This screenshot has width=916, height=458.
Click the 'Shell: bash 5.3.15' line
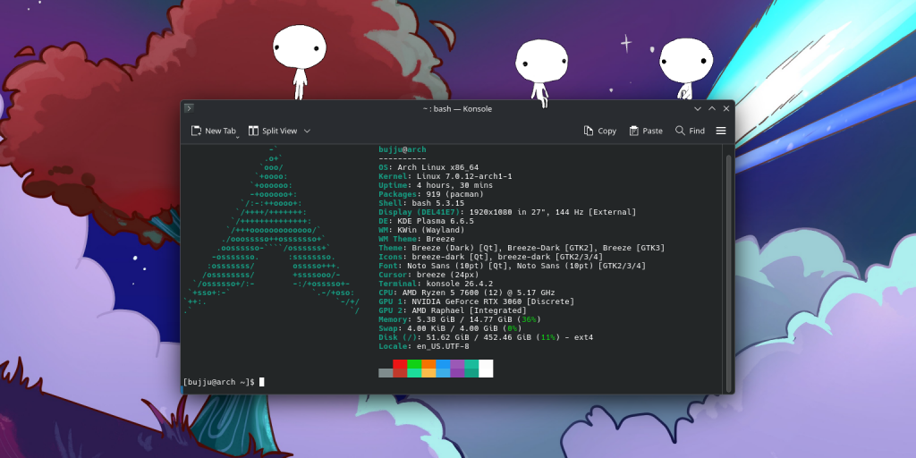click(421, 203)
